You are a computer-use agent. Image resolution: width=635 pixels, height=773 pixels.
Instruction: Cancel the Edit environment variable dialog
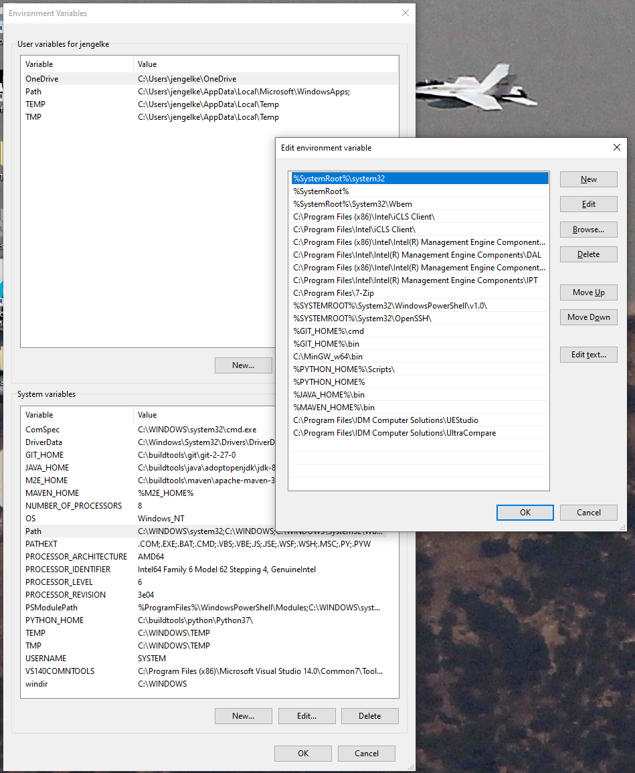coord(588,512)
